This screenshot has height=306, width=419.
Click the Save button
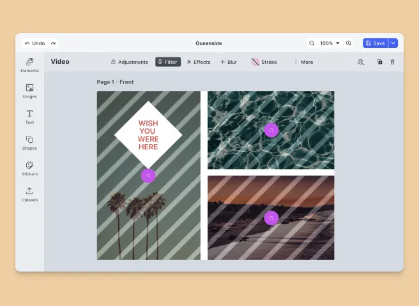click(x=376, y=43)
